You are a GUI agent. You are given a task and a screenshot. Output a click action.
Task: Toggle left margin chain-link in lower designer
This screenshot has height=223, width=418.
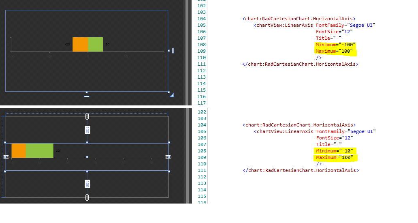pos(6,157)
